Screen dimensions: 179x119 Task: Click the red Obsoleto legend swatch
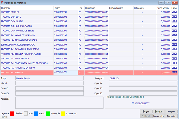coord(12,113)
